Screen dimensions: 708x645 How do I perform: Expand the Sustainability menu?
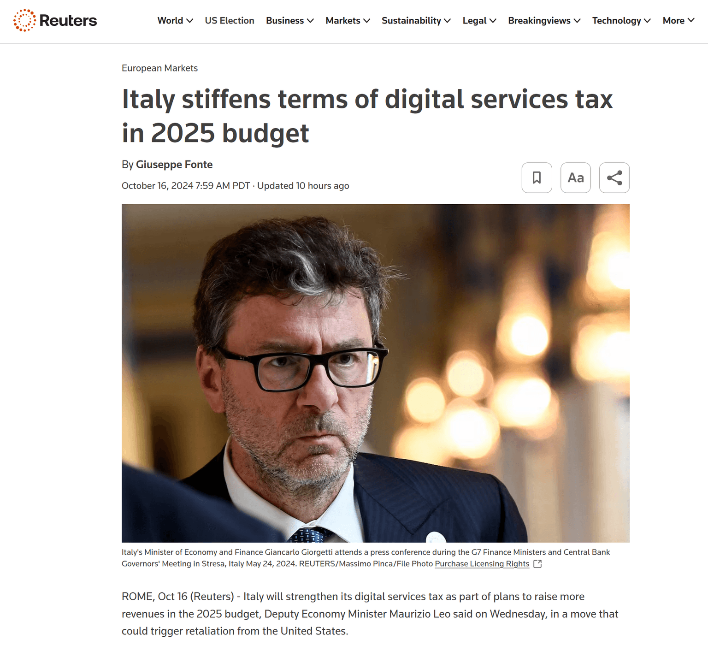[416, 21]
